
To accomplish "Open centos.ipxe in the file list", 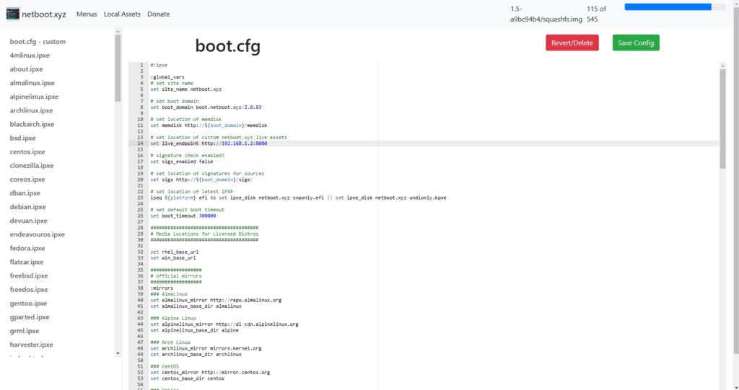I will point(27,151).
